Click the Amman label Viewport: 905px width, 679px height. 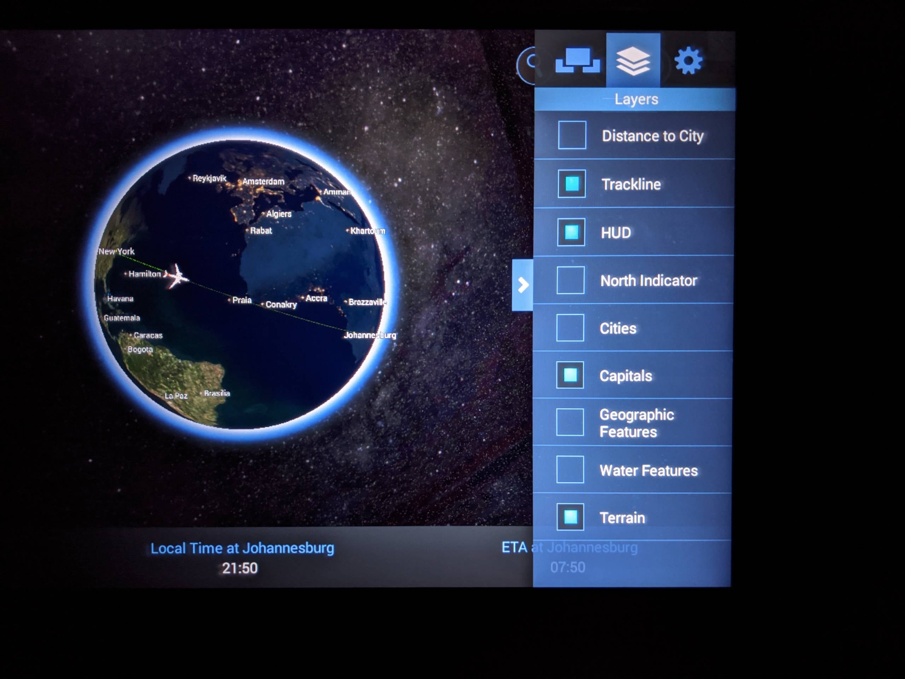pos(337,192)
